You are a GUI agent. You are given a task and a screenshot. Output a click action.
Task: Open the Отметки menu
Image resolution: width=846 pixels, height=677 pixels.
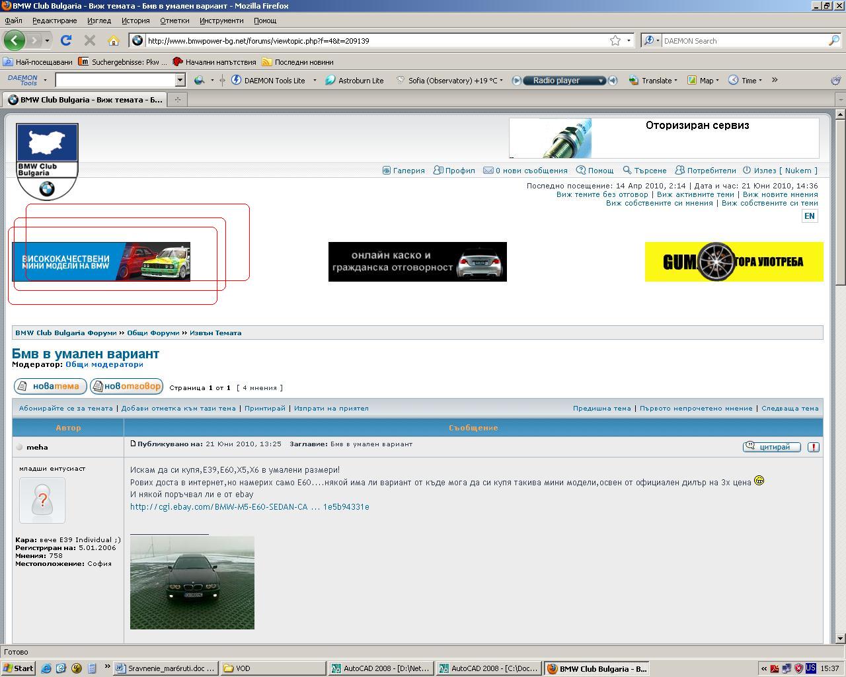tap(174, 20)
